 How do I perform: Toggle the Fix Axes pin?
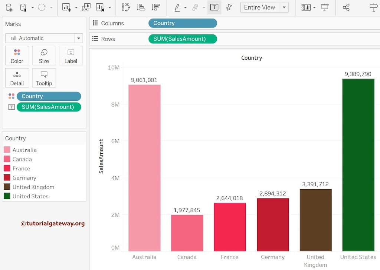coord(229,7)
